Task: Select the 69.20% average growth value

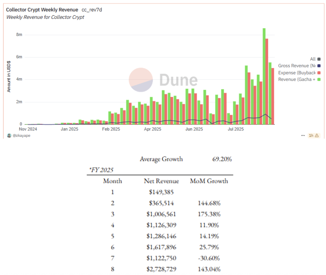Action: pos(222,159)
